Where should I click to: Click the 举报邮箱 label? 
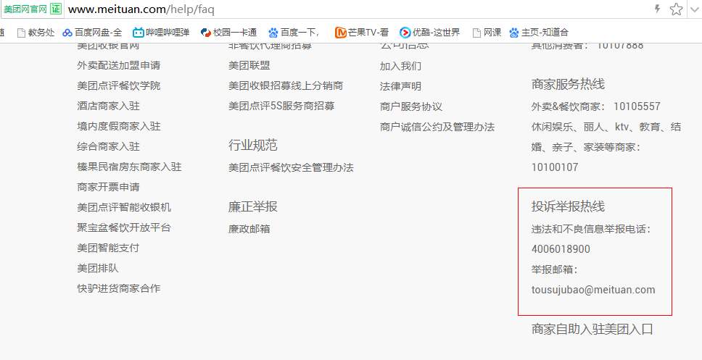555,269
